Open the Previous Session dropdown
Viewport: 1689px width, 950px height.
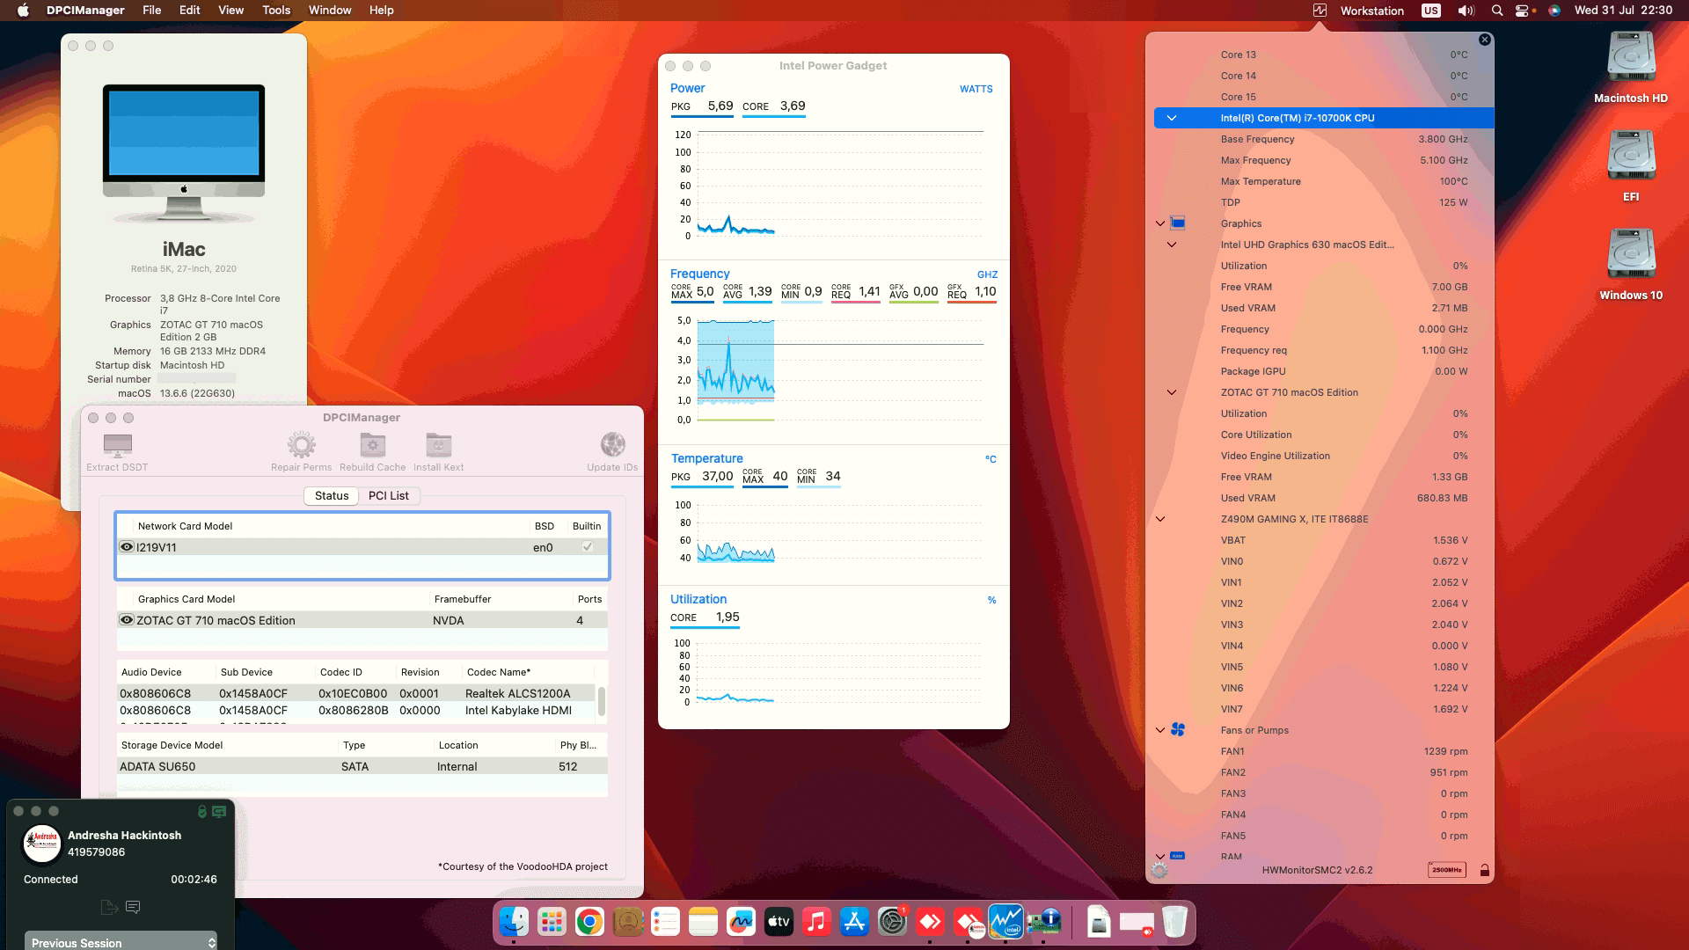tap(121, 942)
